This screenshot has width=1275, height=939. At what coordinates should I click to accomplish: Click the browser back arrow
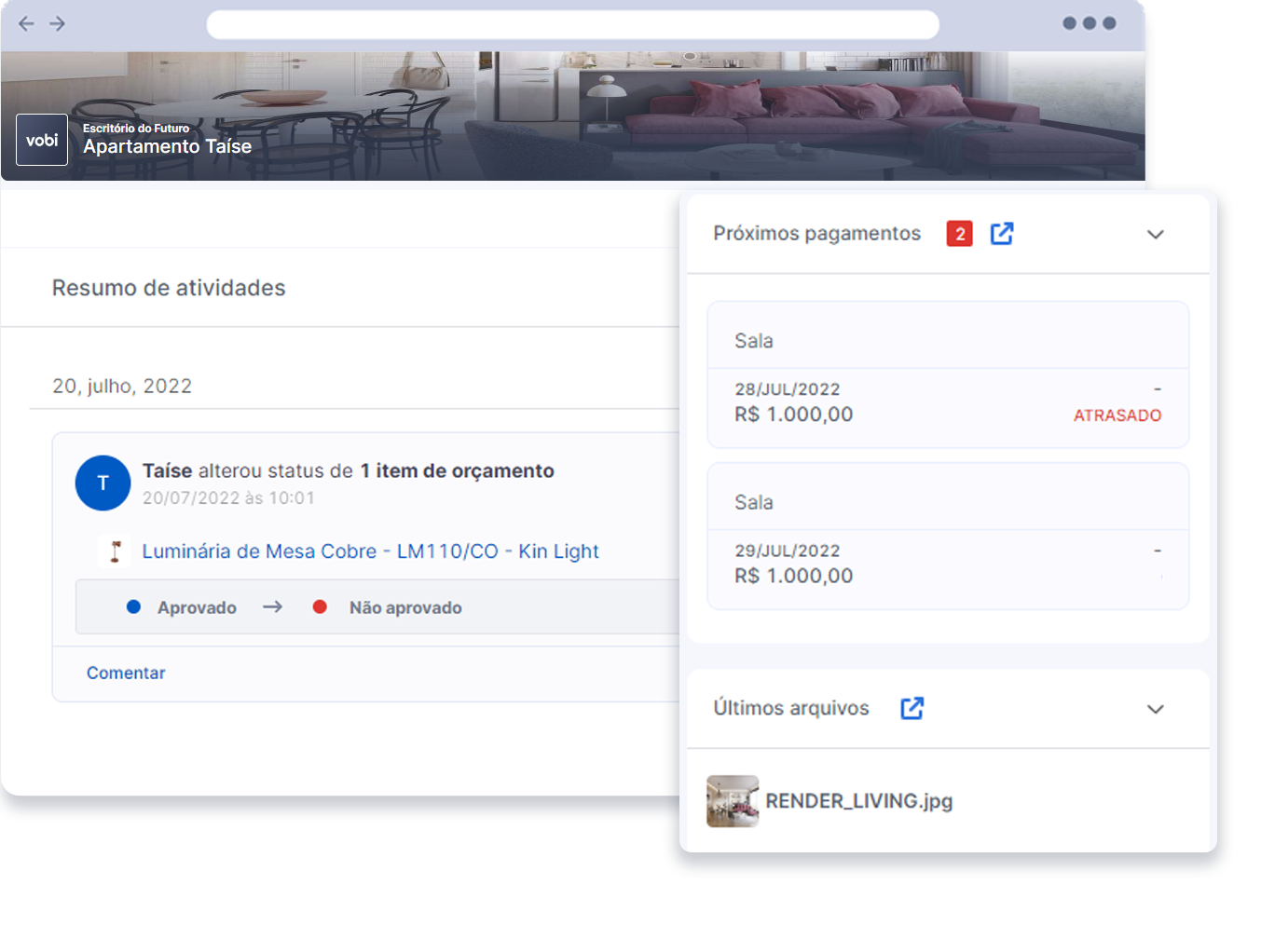26,23
